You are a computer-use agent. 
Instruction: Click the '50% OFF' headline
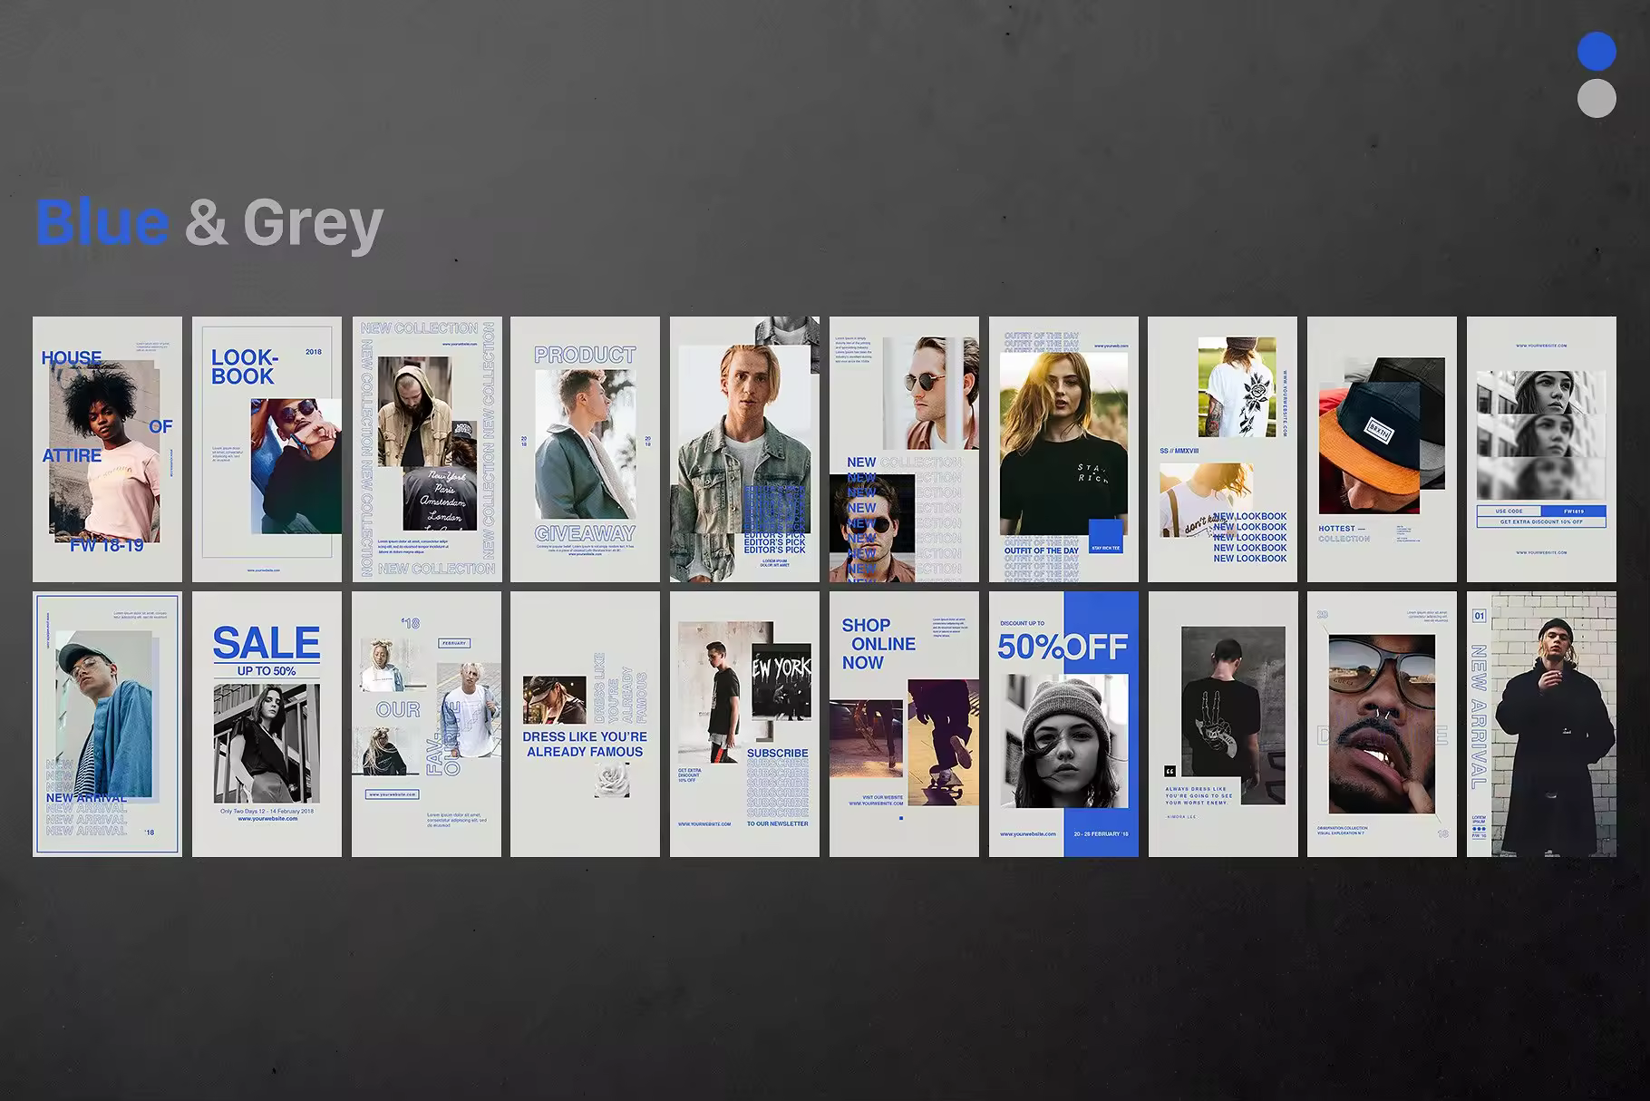tap(1063, 647)
